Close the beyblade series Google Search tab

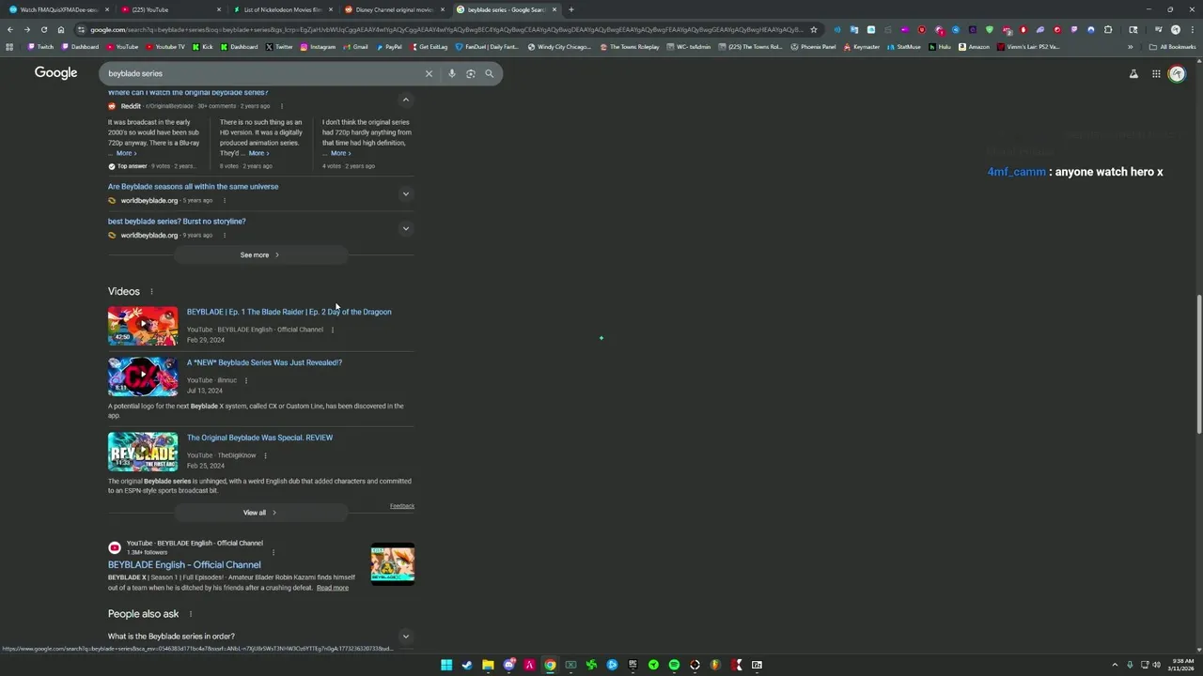coord(555,9)
